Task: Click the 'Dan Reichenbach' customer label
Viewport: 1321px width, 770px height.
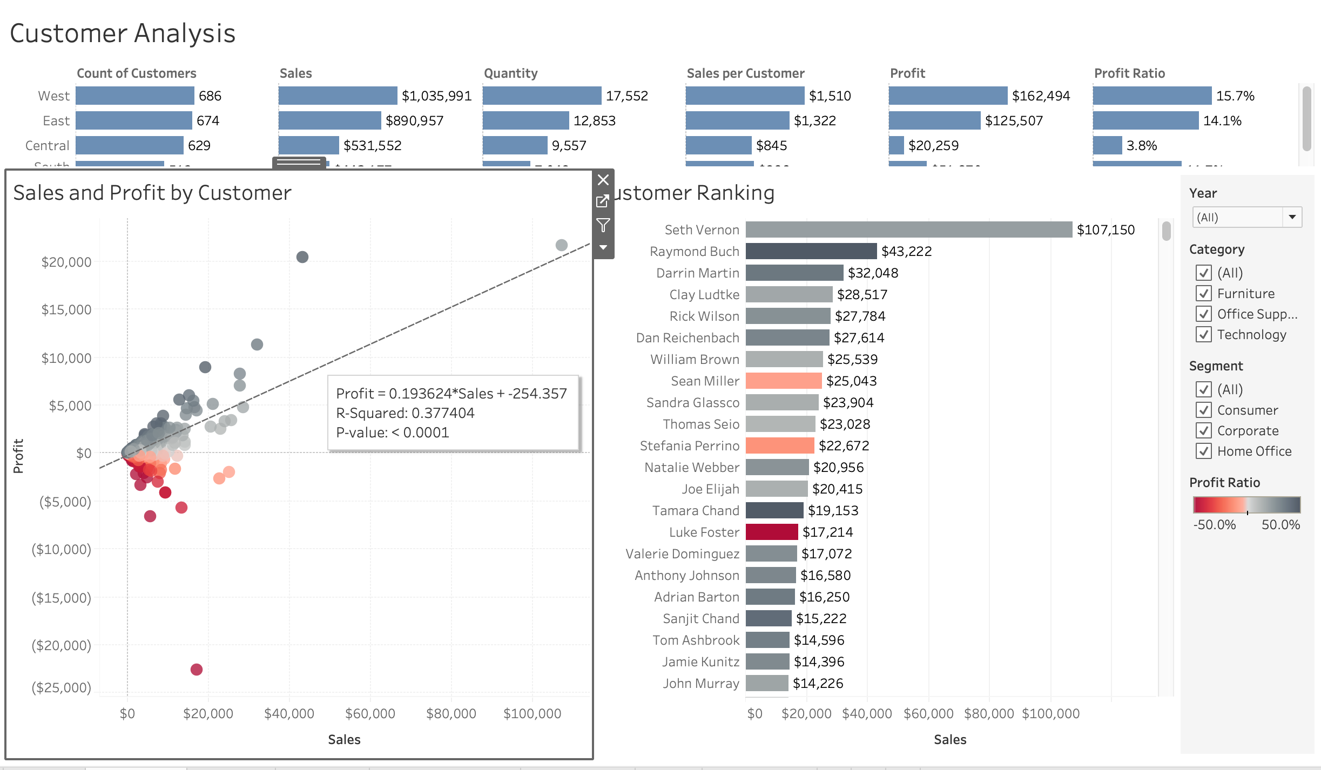Action: pos(688,337)
